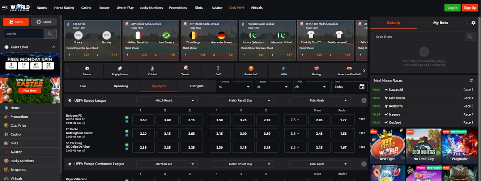The width and height of the screenshot is (481, 181).
Task: Select Over 2.45 for FC Porto match
Action: click(319, 134)
